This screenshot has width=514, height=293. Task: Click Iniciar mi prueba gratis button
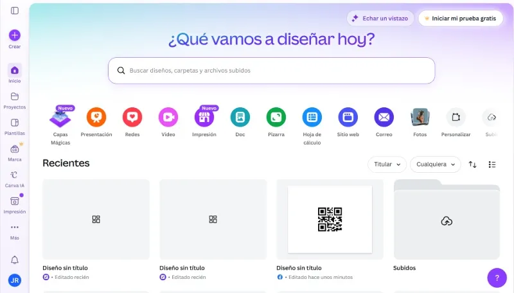[460, 19]
